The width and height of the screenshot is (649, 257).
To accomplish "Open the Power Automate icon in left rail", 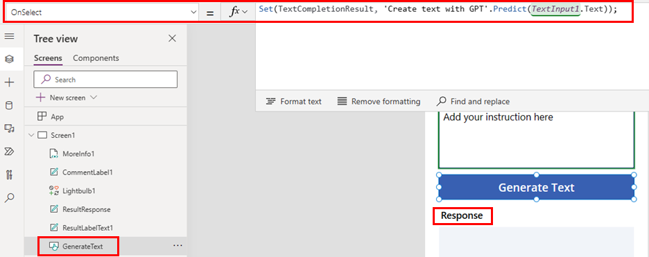I will tap(9, 152).
